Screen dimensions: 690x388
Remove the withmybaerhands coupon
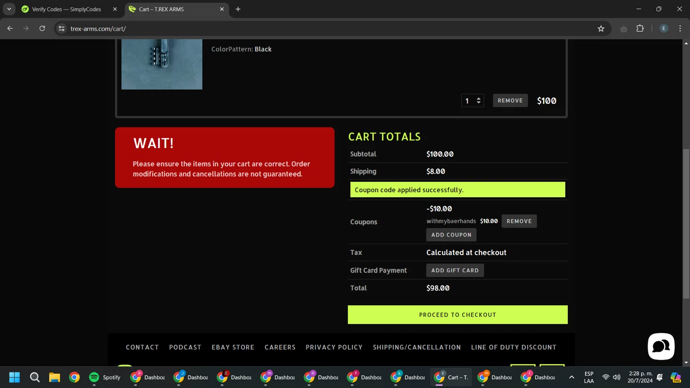(519, 221)
